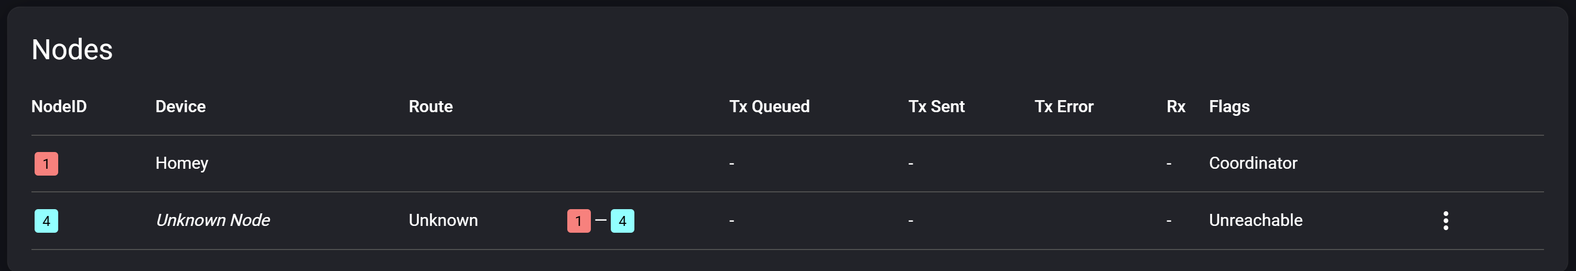Select the Route column header
Image resolution: width=1576 pixels, height=271 pixels.
[431, 106]
